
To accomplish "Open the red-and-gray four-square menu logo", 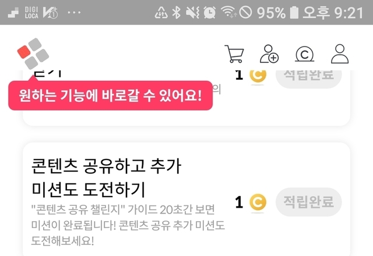I will click(x=33, y=54).
